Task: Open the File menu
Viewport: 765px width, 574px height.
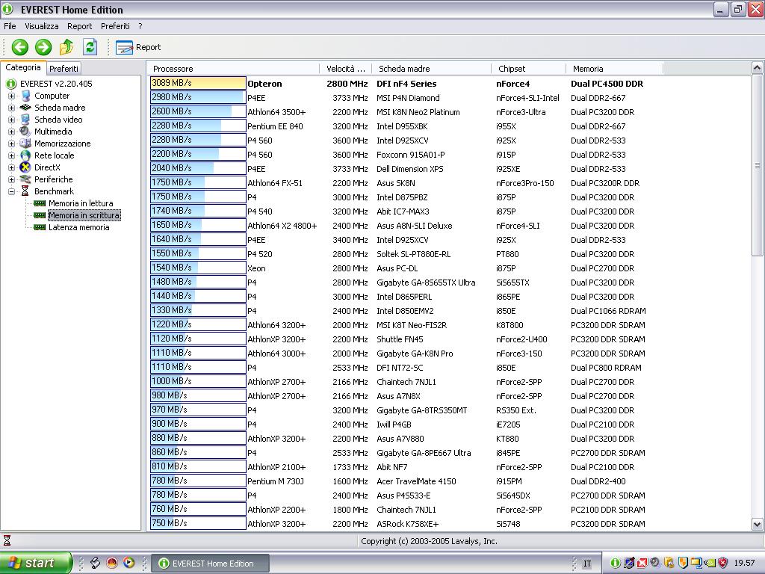Action: 10,26
